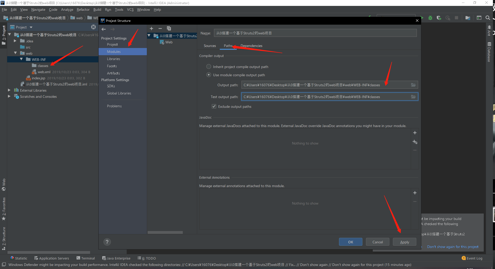The height and width of the screenshot is (269, 495).
Task: Remove the selected module with the minus icon
Action: point(160,28)
